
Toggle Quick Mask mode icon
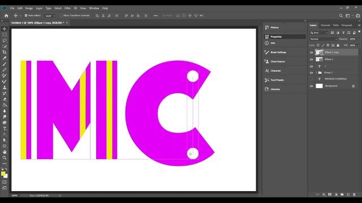click(x=5, y=182)
